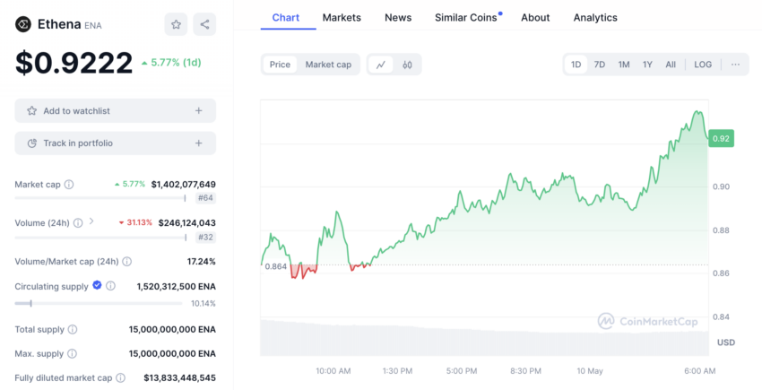Switch to the Similar Coins tab
Screen dimensions: 762x390
(x=465, y=17)
